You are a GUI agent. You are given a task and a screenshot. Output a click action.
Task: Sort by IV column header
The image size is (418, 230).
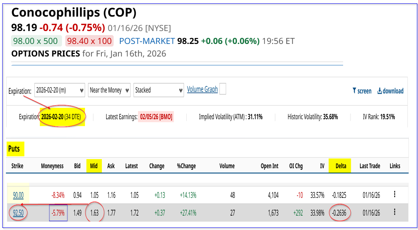(x=322, y=166)
